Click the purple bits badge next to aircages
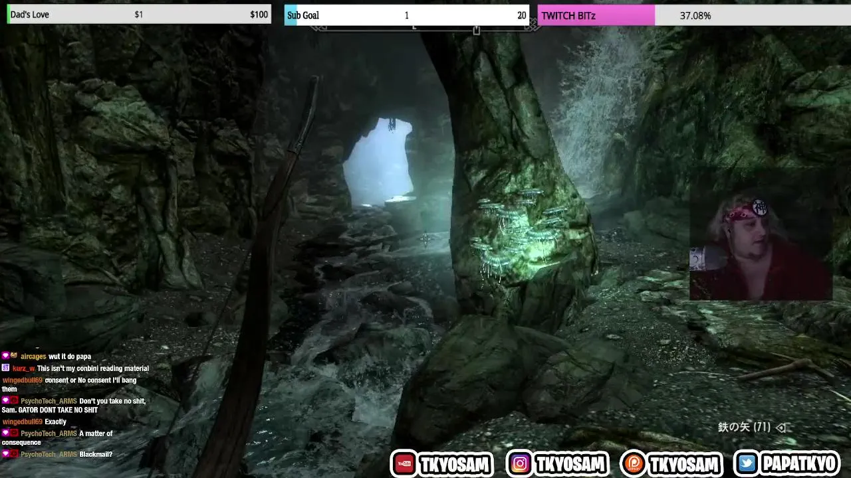 click(x=5, y=357)
